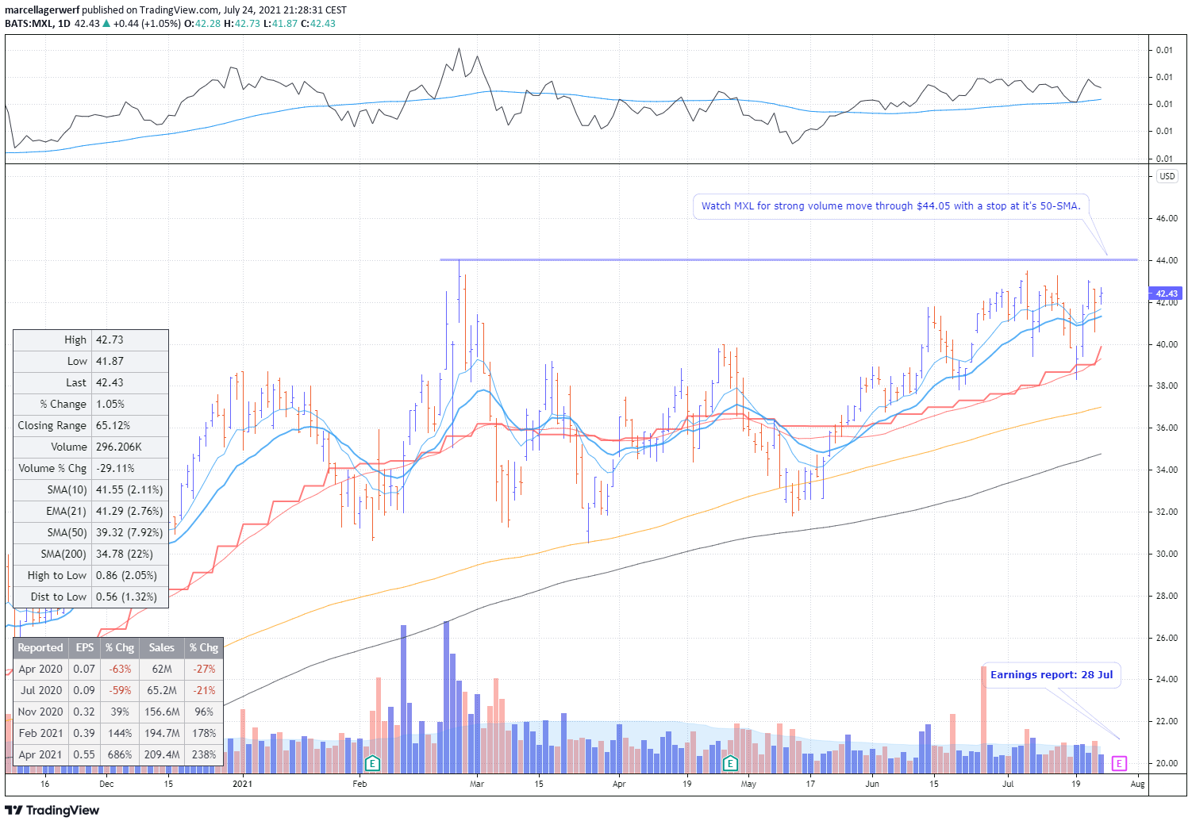The width and height of the screenshot is (1192, 825).
Task: Click the TradingView logo
Action: [x=52, y=810]
